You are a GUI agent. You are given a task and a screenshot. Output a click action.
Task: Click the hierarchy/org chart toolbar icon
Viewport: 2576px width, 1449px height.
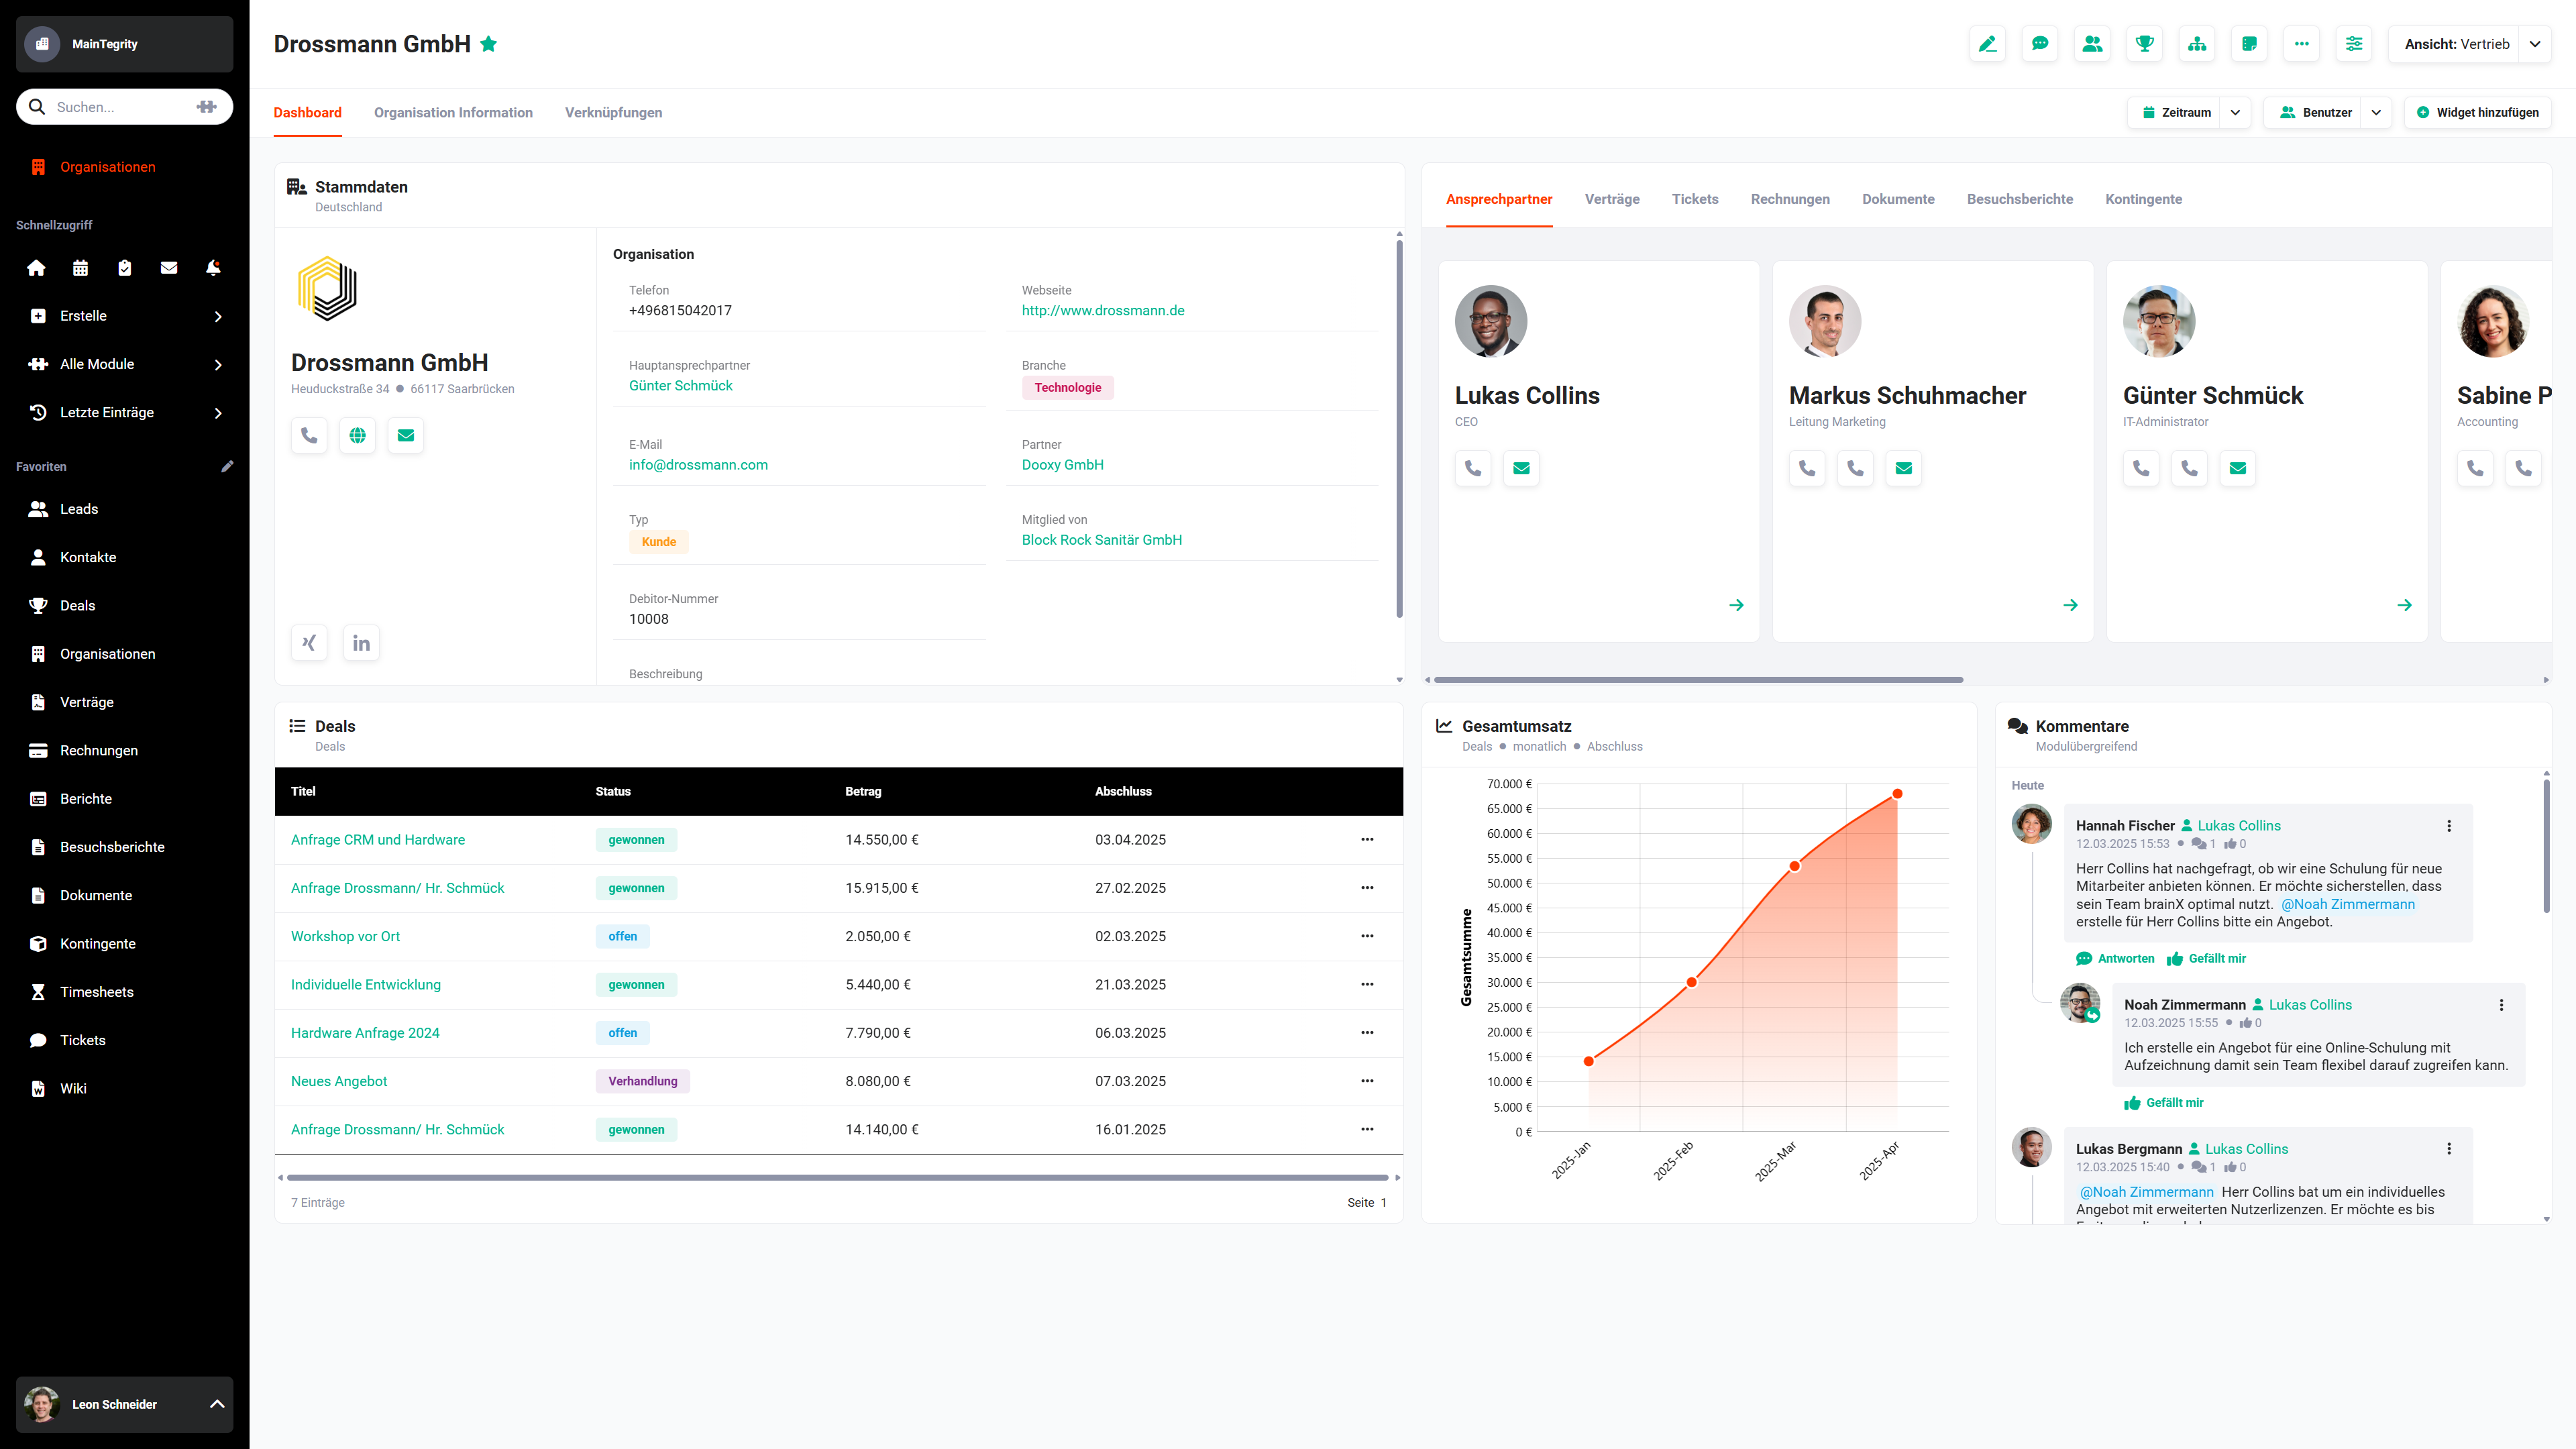[2197, 43]
